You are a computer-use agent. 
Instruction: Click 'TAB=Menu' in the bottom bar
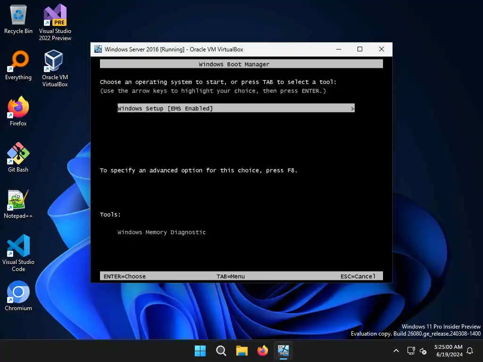[x=231, y=276]
